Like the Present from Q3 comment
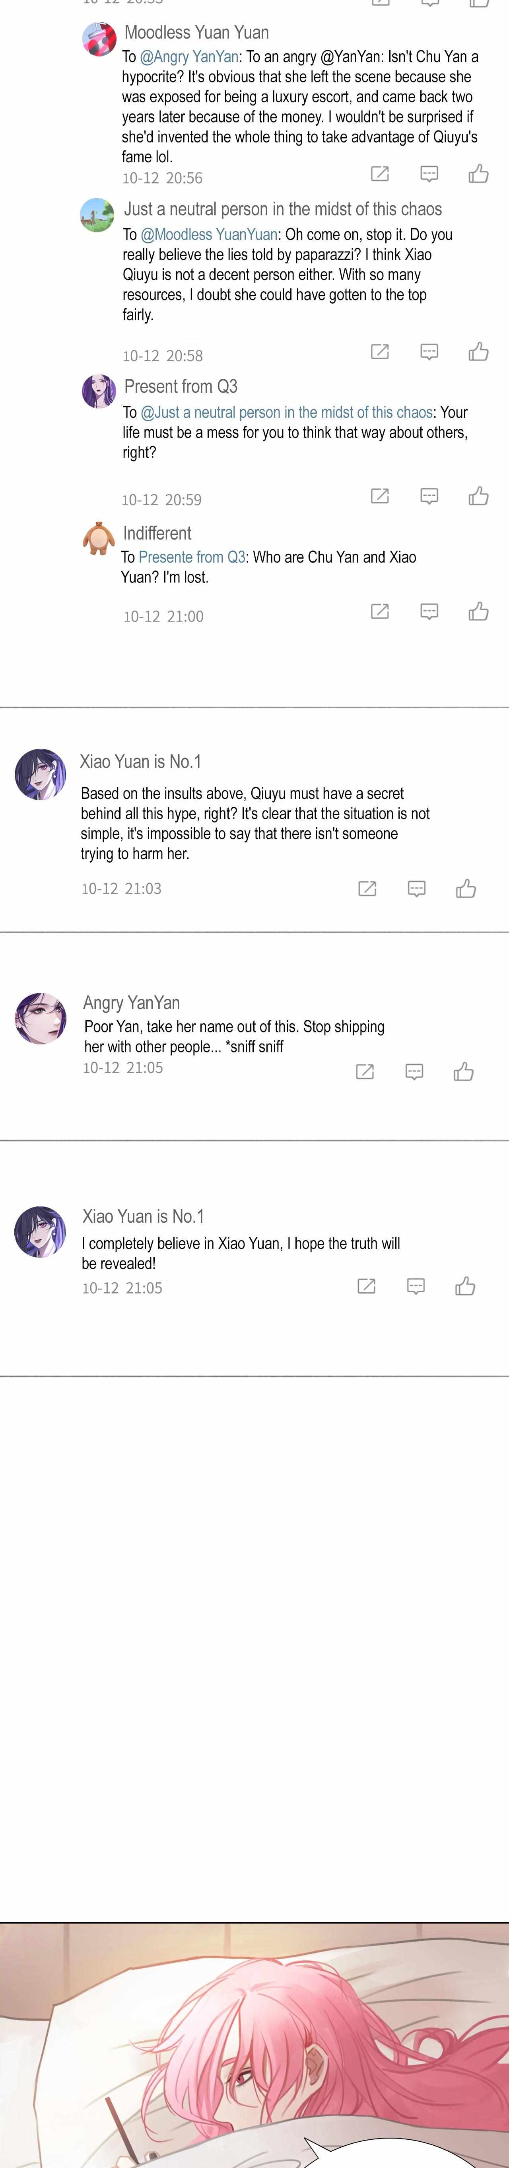Viewport: 509px width, 2168px height. click(x=479, y=496)
